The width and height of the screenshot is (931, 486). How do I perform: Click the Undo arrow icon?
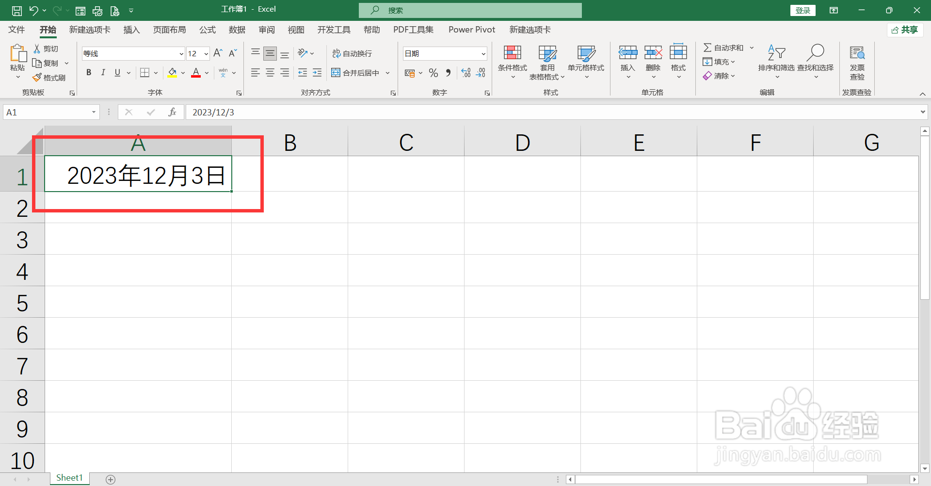point(33,10)
